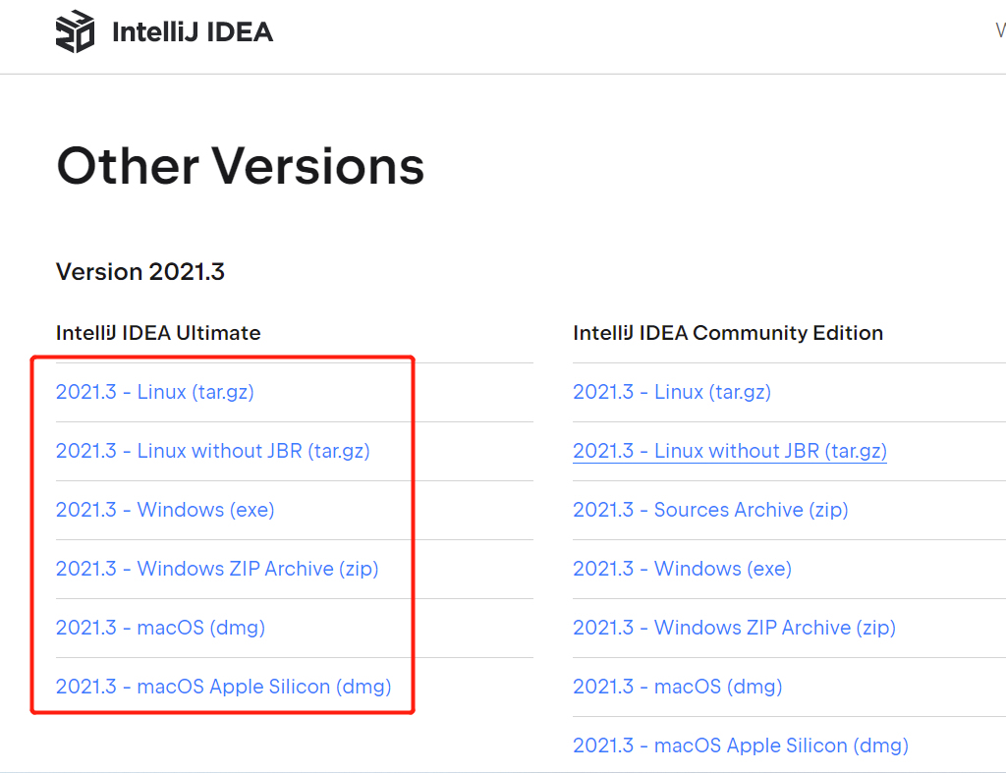Download Community 2021.3 Windows ZIP Archive
This screenshot has height=773, width=1006.
click(x=734, y=628)
